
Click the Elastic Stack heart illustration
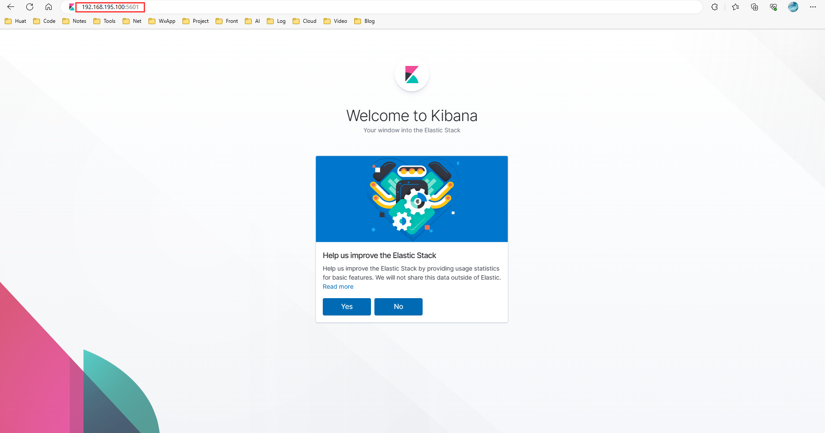[x=412, y=199]
